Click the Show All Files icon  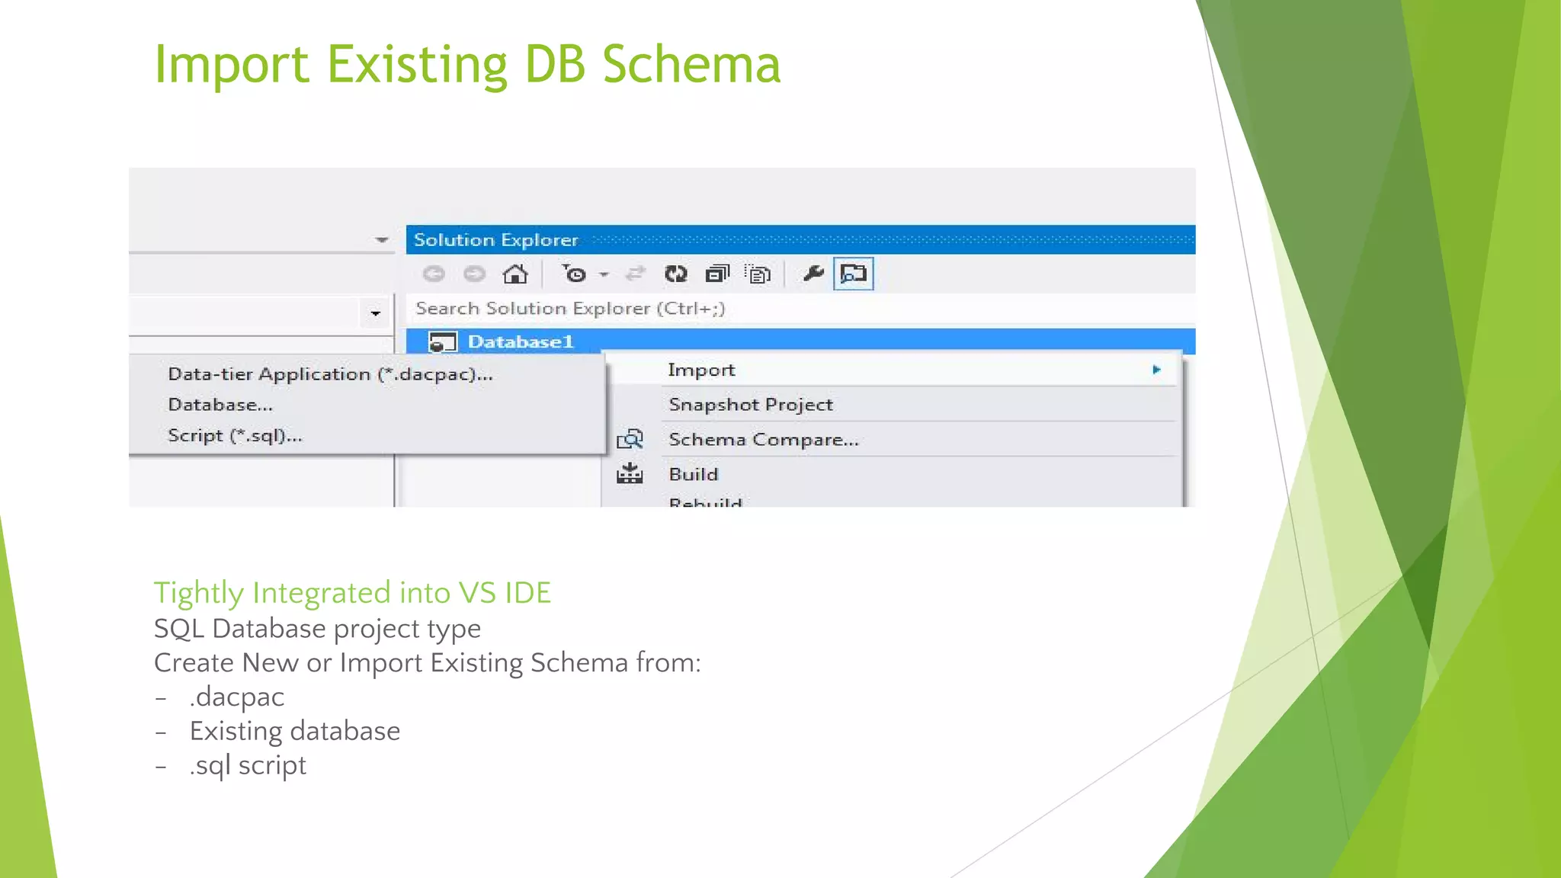pos(758,274)
